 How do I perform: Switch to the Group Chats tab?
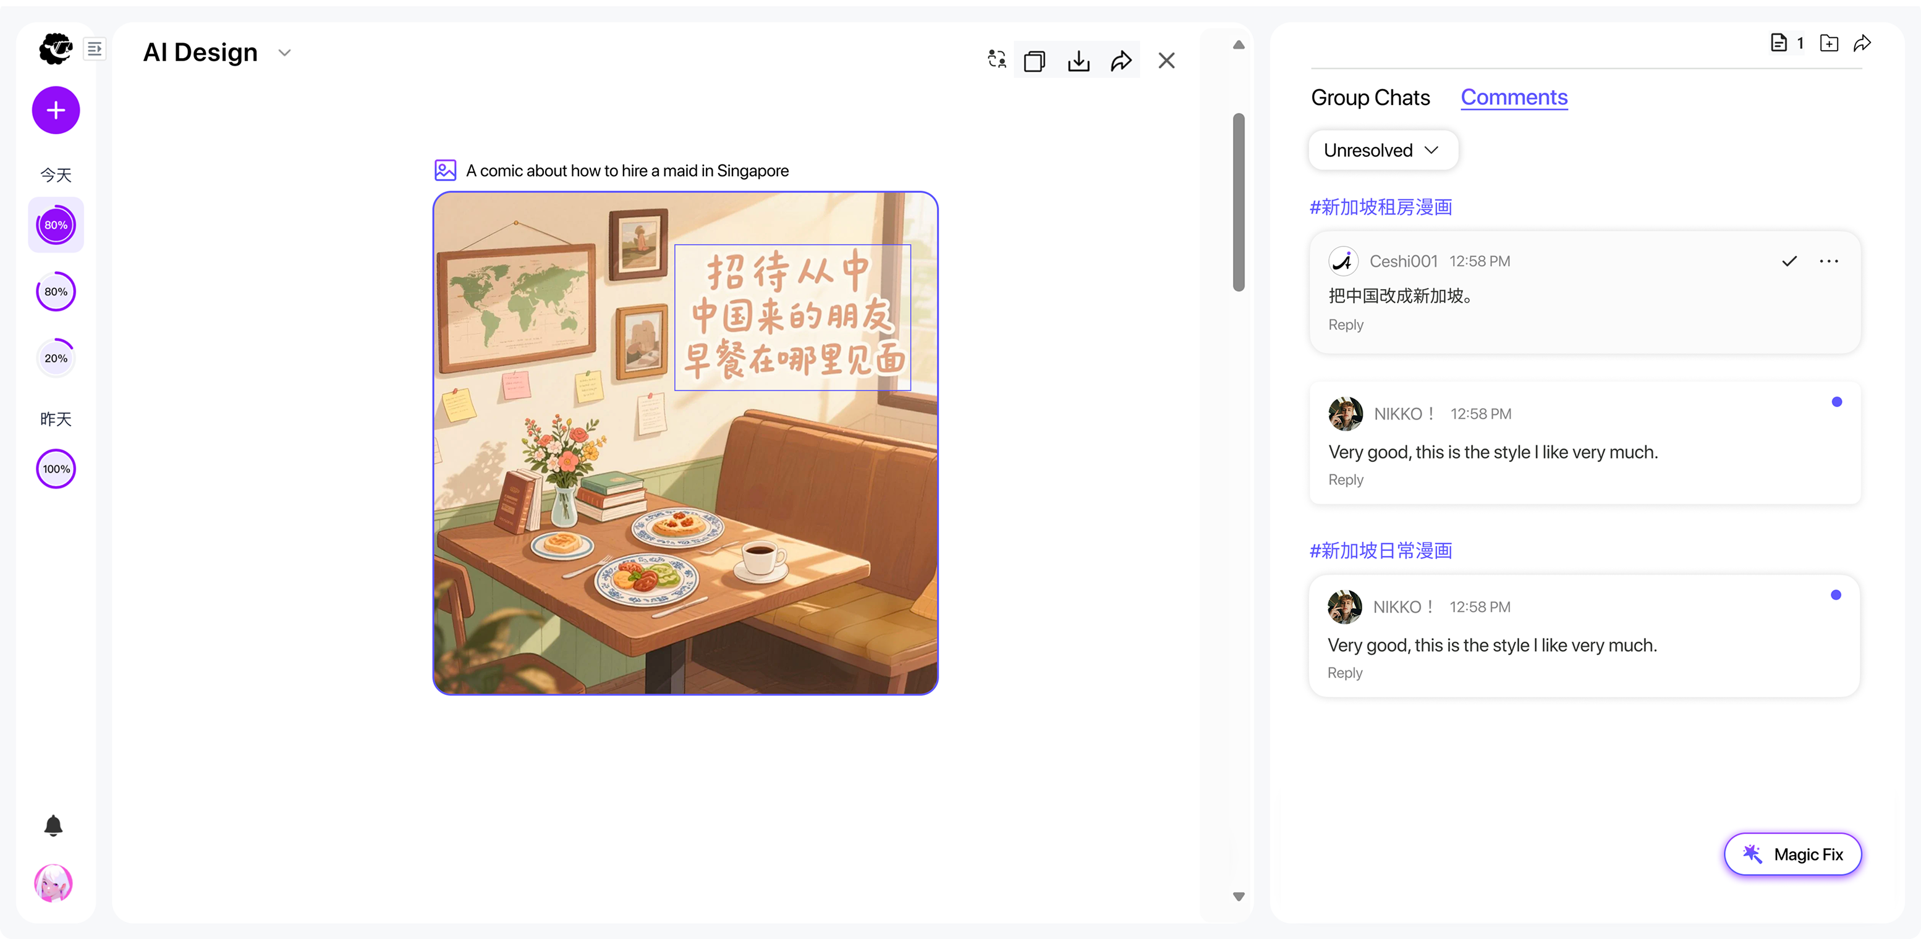1370,97
